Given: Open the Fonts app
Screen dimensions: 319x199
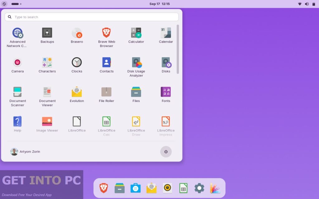Looking at the screenshot, I should tap(166, 91).
